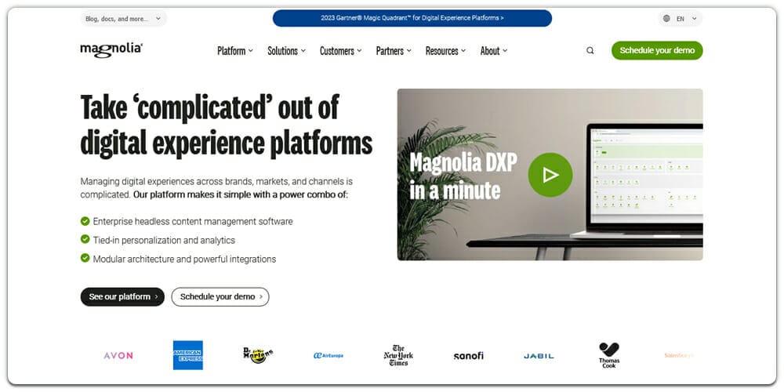
Task: Click the Thomas Cook heart logo
Action: pos(608,354)
